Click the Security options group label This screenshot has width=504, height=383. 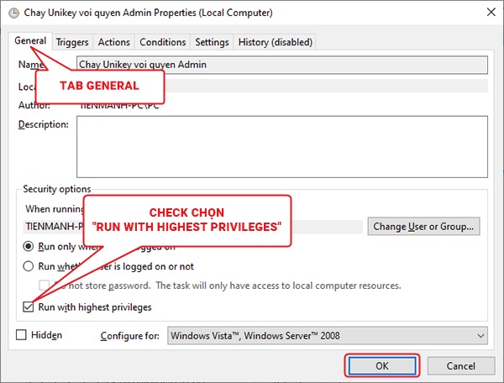pos(57,189)
